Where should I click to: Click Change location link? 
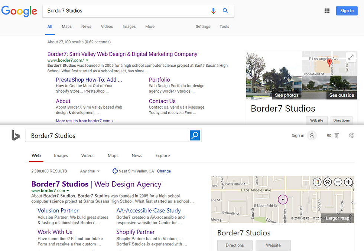[164, 171]
